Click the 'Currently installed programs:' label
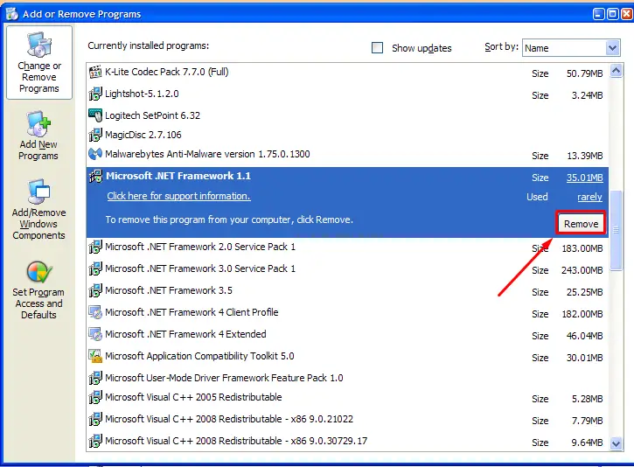Viewport: 634px width, 467px height. pyautogui.click(x=149, y=45)
